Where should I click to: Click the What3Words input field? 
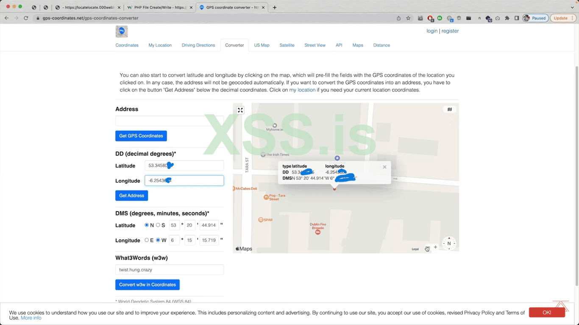pos(169,270)
